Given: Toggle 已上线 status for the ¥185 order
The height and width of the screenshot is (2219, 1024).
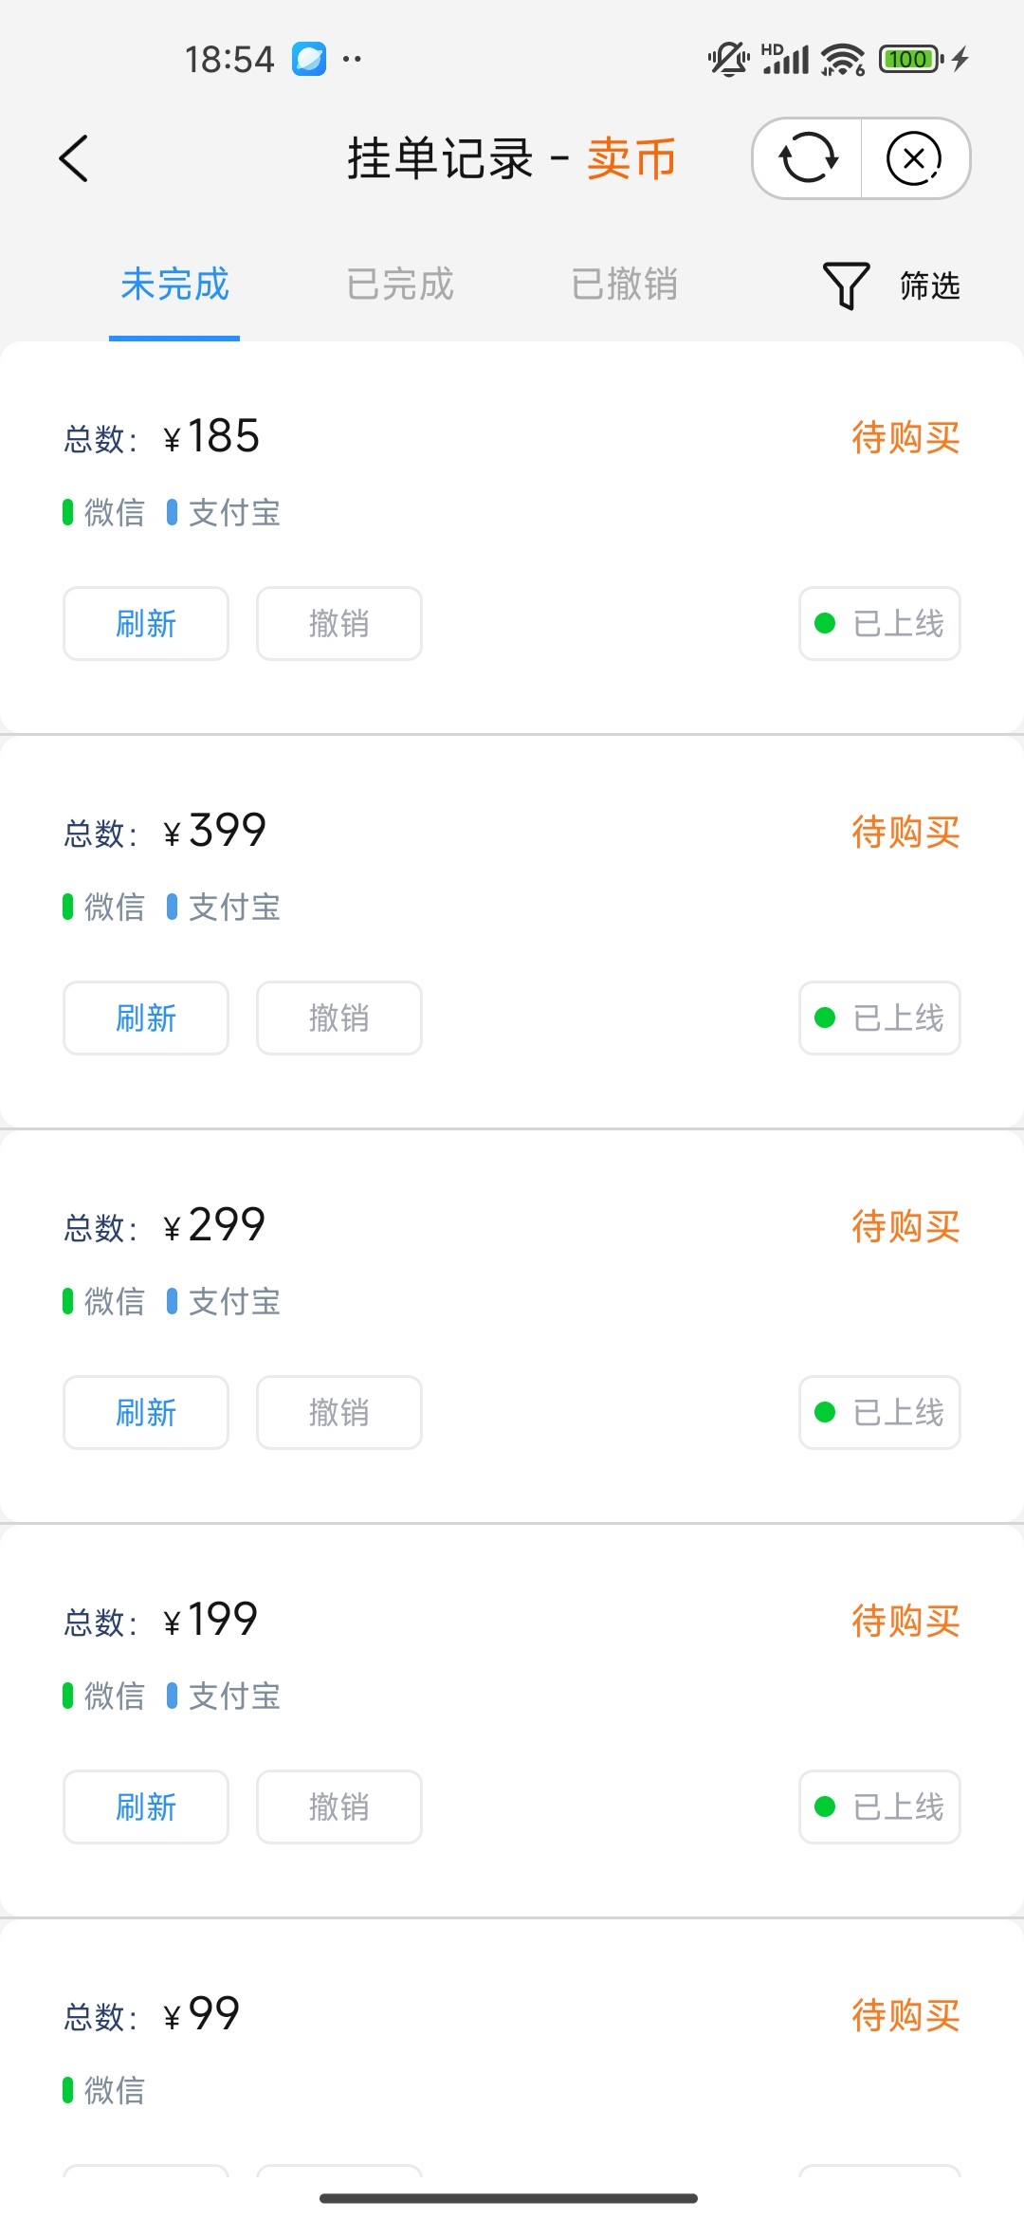Looking at the screenshot, I should [880, 623].
